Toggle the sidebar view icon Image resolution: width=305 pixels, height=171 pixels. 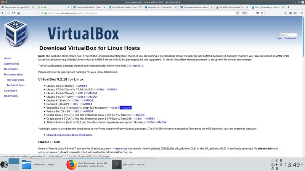point(296,13)
